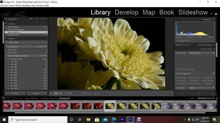Screen dimensions: 220x123
Task: Select the first red flower thumbnail
Action: click(75, 106)
